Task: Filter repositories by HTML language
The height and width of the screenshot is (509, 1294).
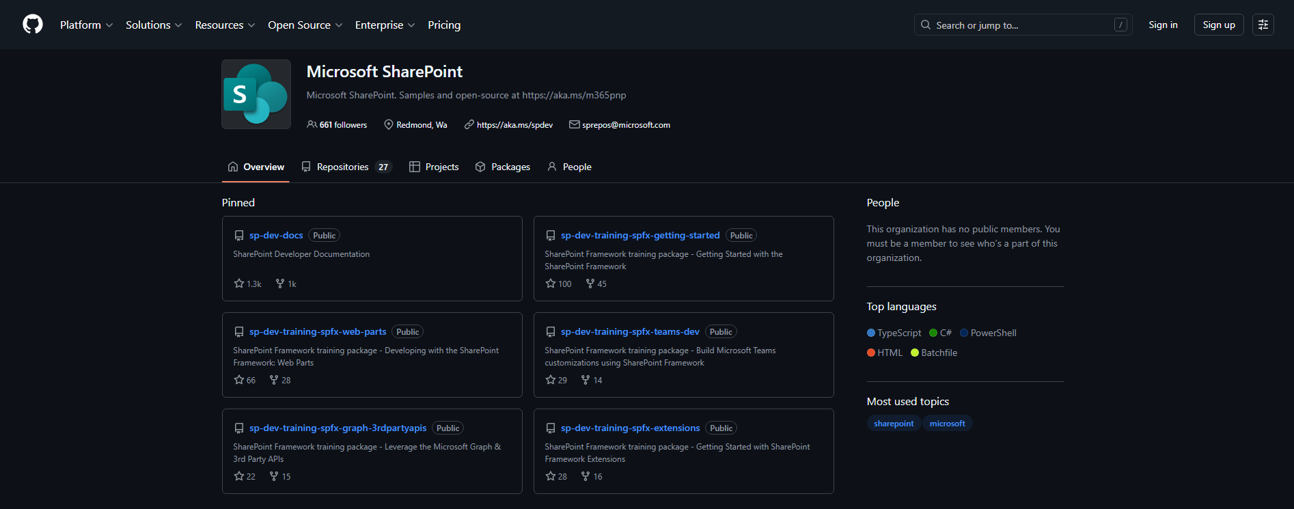Action: (885, 353)
